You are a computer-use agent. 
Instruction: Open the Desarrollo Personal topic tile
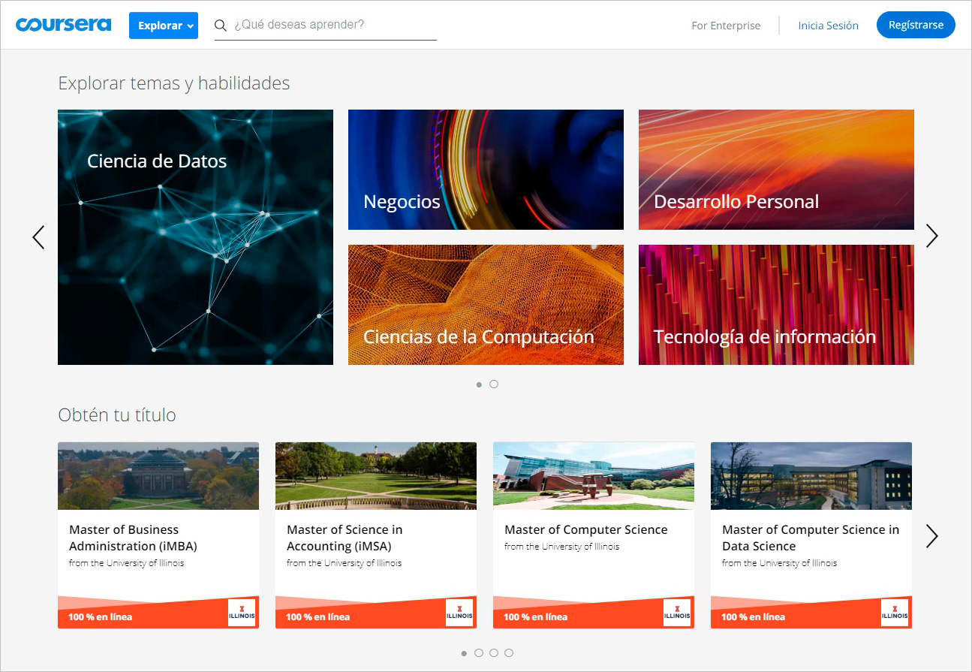coord(776,170)
